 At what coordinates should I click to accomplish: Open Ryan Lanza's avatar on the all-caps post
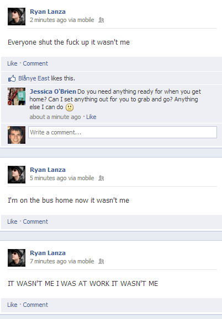pos(17,258)
